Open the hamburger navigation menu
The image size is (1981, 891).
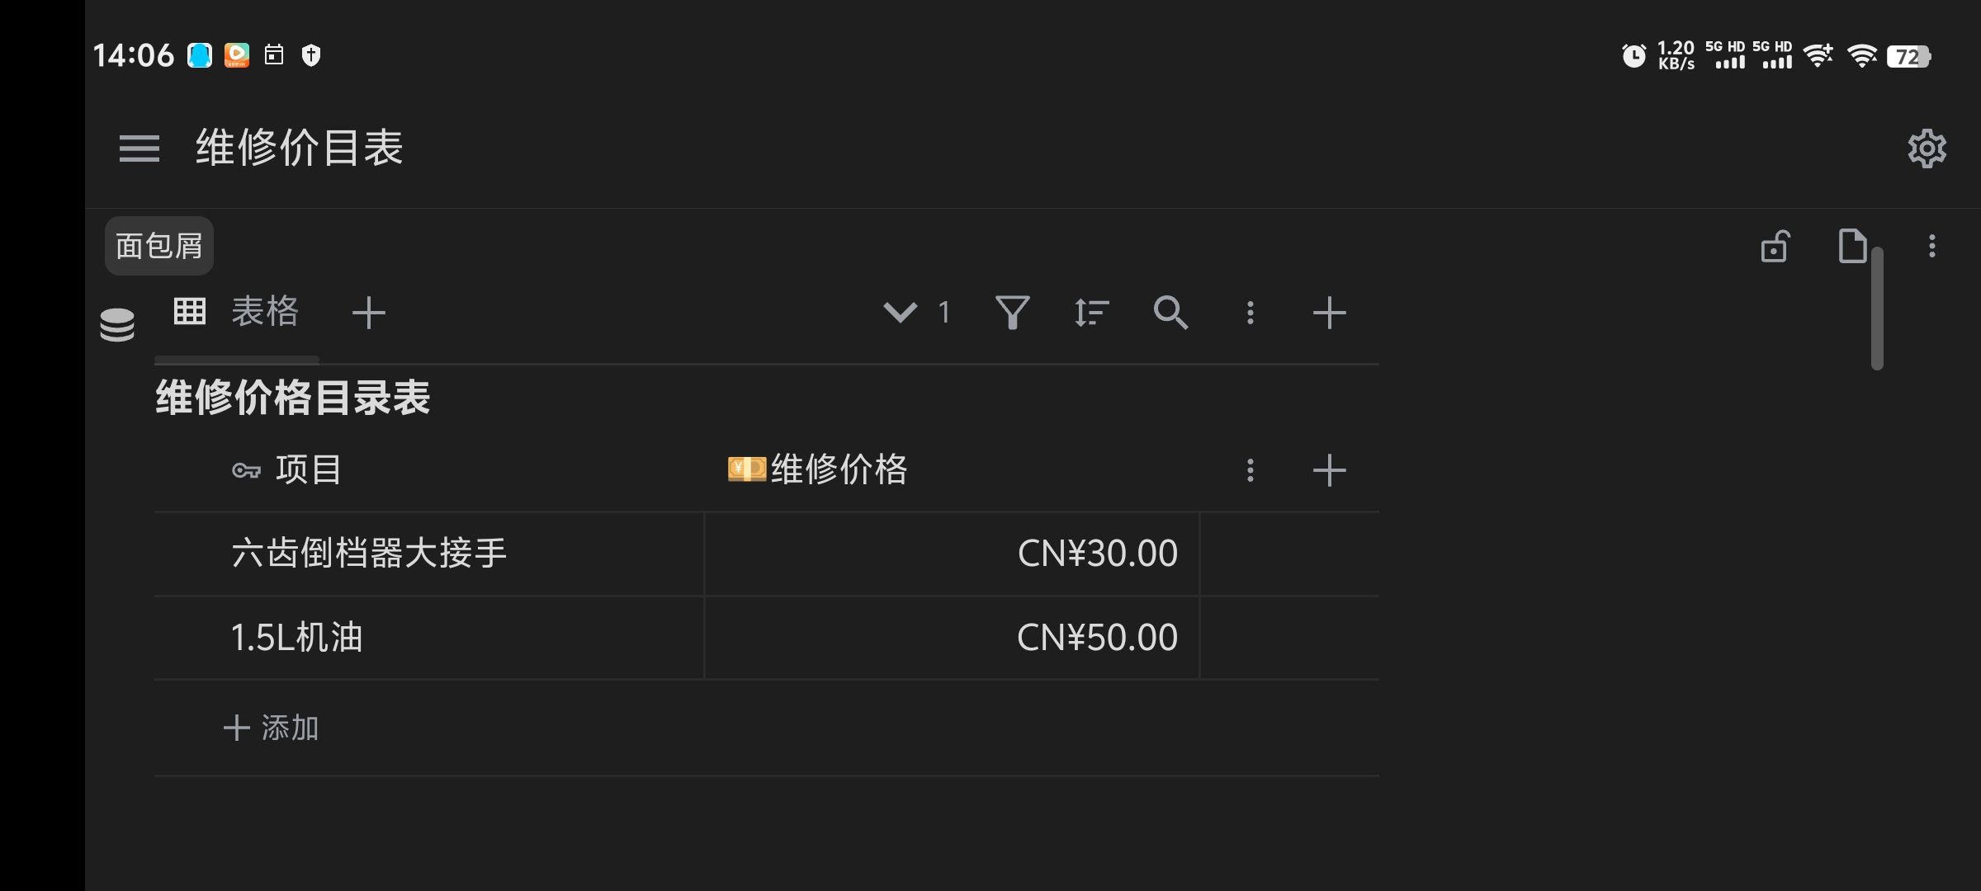click(x=139, y=148)
